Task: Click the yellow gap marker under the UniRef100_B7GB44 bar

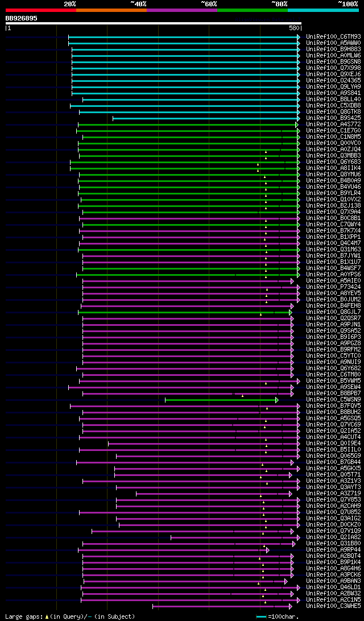Action: [262, 465]
